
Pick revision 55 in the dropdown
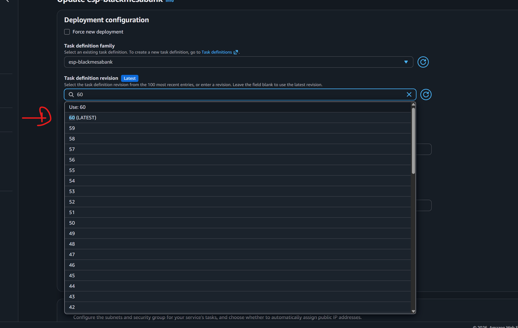tap(72, 170)
